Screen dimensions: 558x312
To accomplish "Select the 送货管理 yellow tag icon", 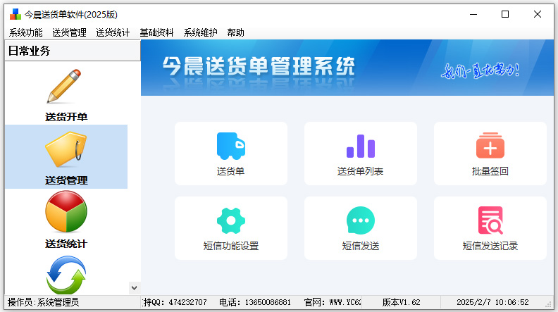I will [x=66, y=149].
